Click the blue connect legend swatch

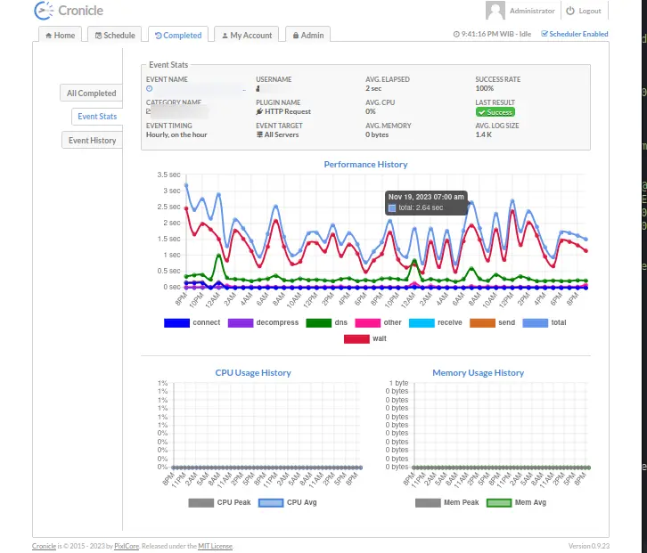point(176,322)
